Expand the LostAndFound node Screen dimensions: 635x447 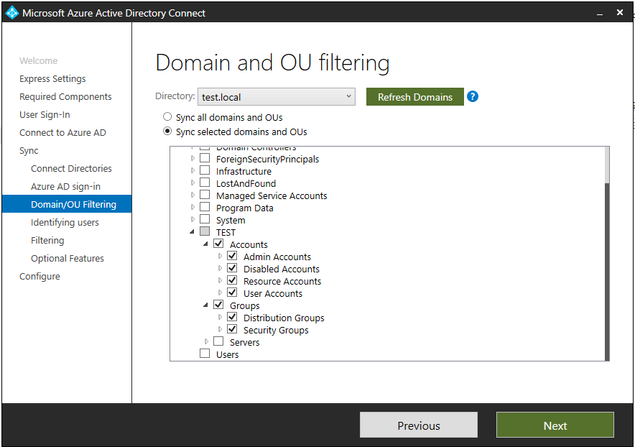click(x=193, y=183)
